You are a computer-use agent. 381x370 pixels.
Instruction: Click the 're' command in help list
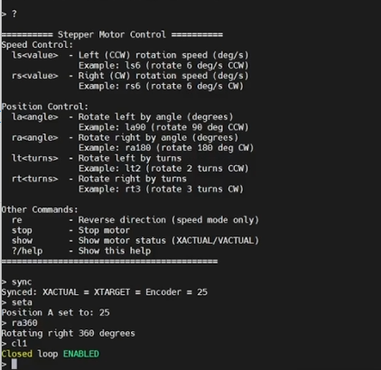coord(17,220)
